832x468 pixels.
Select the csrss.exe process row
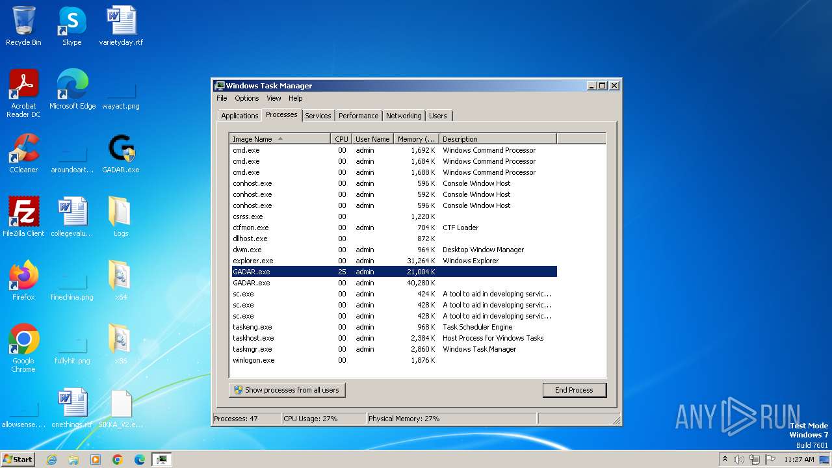[x=394, y=216]
